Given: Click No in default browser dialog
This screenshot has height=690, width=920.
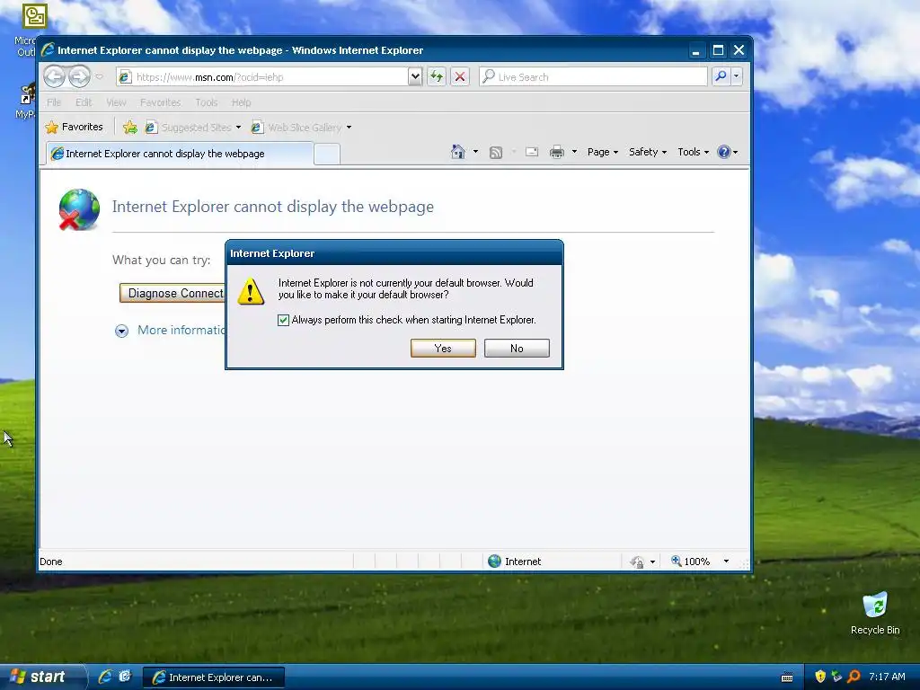Looking at the screenshot, I should [517, 348].
